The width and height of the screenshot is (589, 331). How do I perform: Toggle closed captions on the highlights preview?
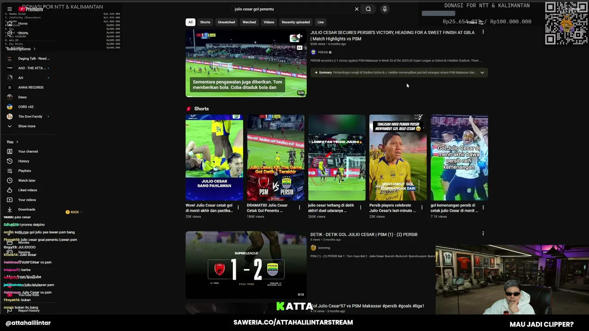[300, 47]
